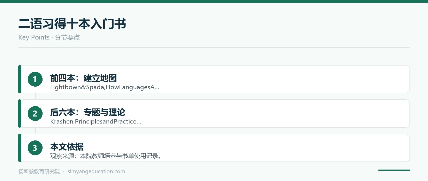The height and width of the screenshot is (181, 428).
Task: Open the simyangeducation.com footer link
Action: tap(96, 171)
